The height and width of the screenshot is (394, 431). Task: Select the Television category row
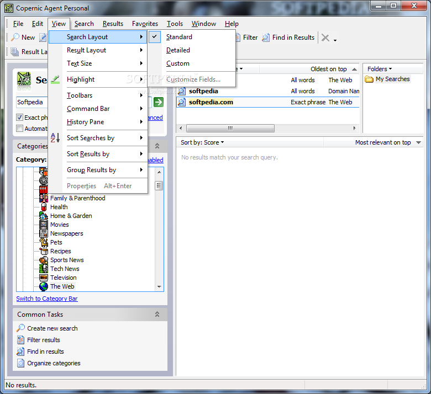coord(63,278)
